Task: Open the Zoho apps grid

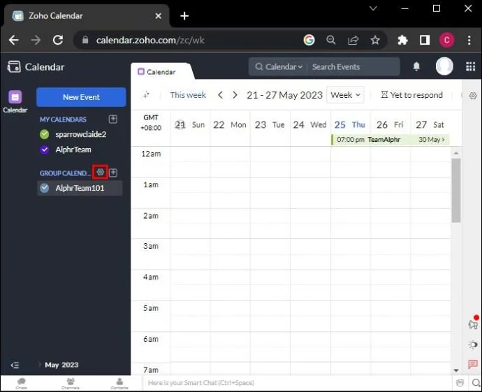Action: pos(470,66)
